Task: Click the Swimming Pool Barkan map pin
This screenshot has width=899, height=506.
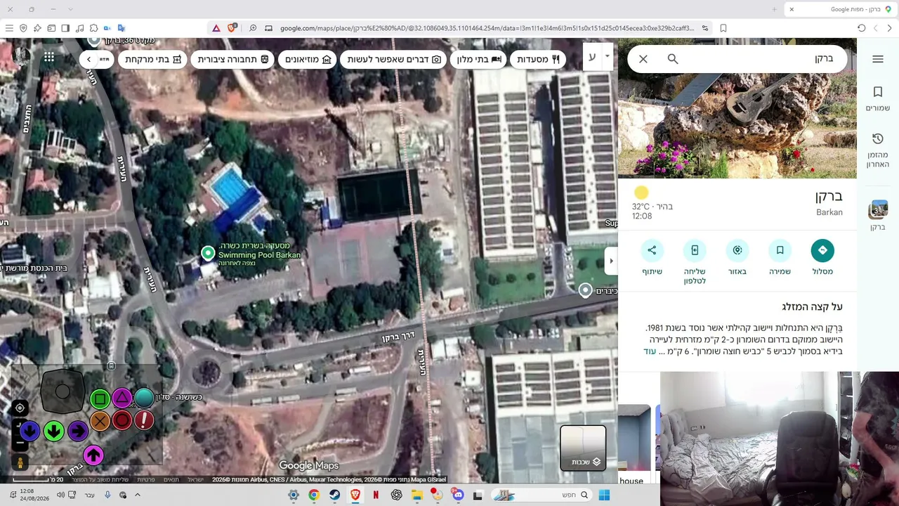Action: [208, 253]
